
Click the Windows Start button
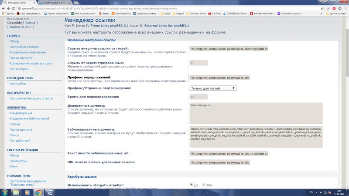click(x=5, y=192)
